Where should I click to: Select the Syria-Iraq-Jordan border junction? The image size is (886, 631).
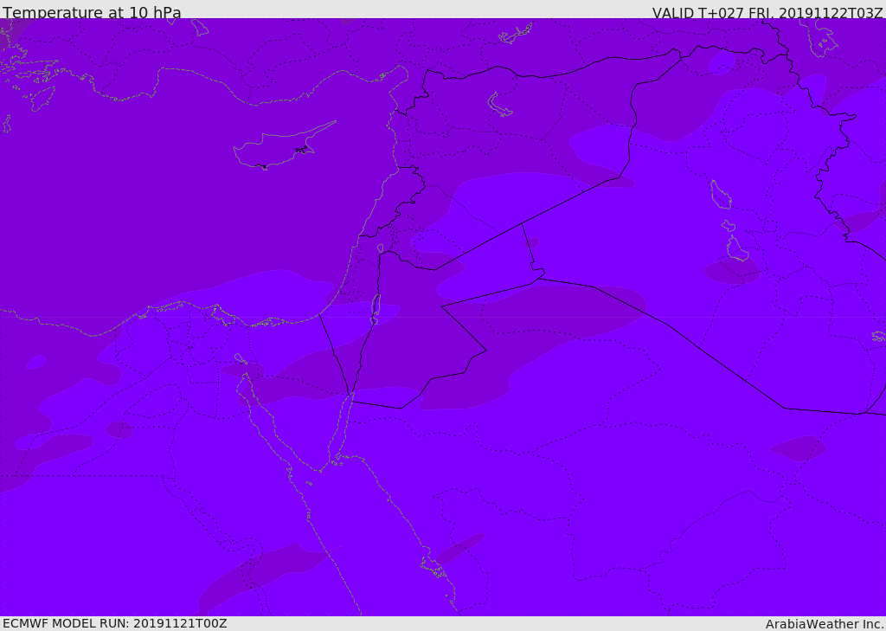(x=522, y=224)
